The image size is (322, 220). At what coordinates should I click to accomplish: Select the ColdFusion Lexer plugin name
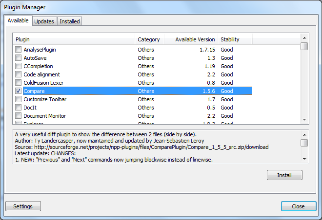coord(43,83)
